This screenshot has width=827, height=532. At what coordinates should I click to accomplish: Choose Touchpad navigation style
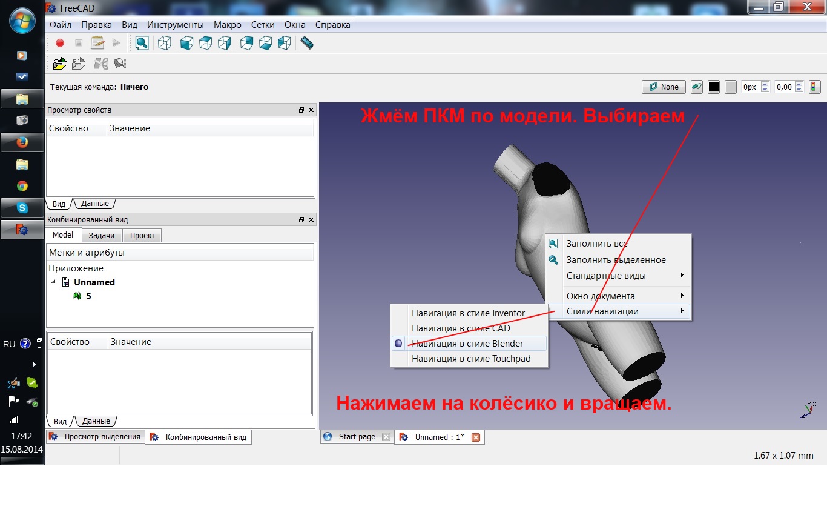point(471,359)
